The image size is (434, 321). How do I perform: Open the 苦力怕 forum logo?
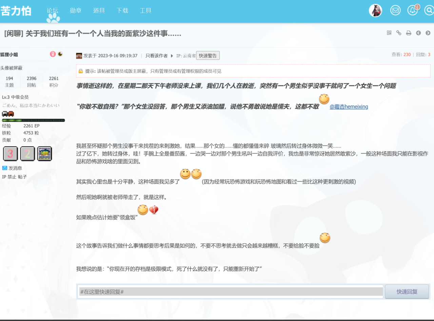coord(16,11)
